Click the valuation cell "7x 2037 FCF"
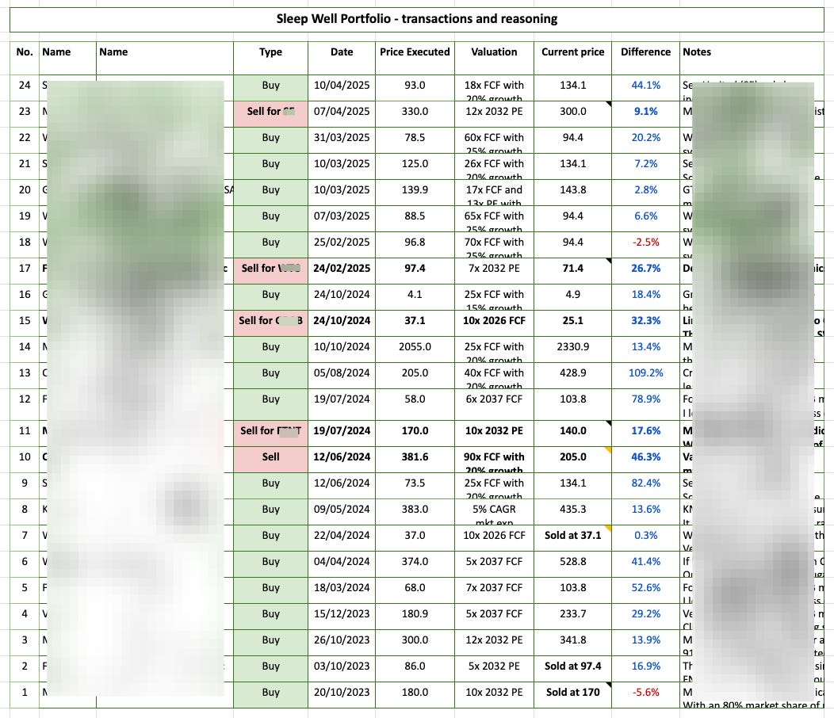The width and height of the screenshot is (834, 718). point(494,590)
